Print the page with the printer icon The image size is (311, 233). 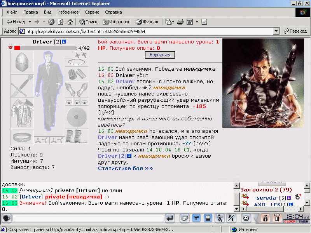click(x=180, y=22)
